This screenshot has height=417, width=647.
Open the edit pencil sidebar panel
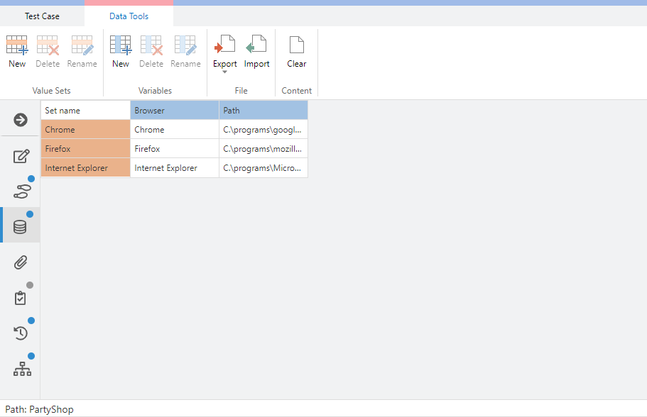tap(21, 157)
